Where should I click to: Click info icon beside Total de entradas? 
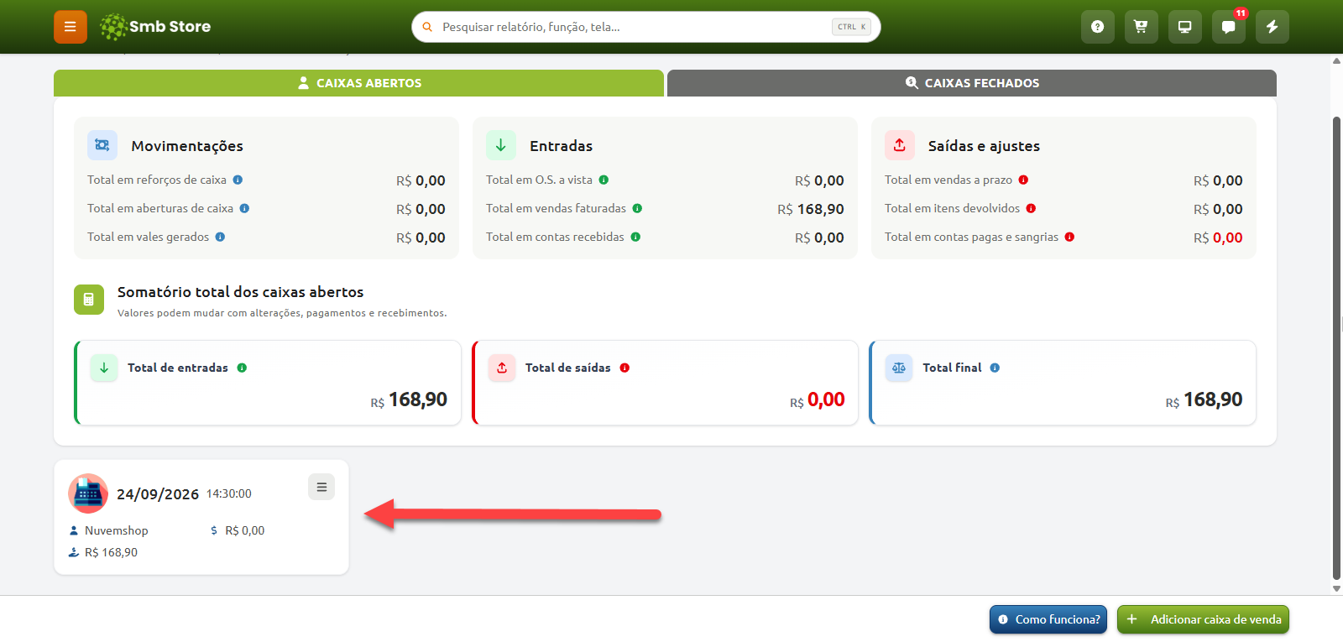(x=242, y=368)
